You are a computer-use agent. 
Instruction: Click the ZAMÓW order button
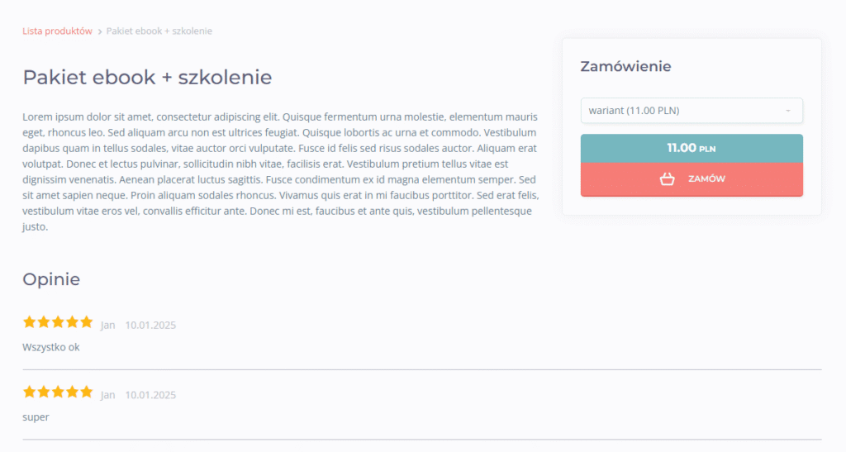[x=692, y=179]
